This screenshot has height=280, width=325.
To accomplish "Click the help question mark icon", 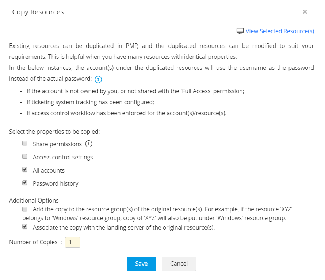I will click(x=98, y=79).
